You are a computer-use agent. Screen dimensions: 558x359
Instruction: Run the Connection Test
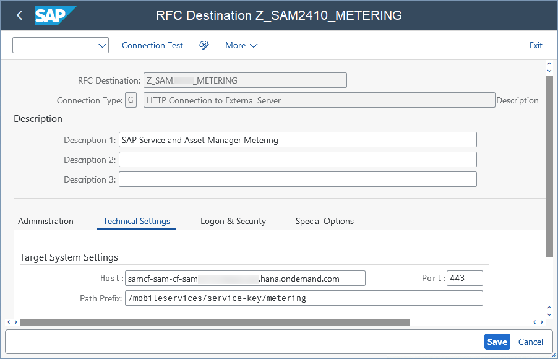tap(152, 45)
